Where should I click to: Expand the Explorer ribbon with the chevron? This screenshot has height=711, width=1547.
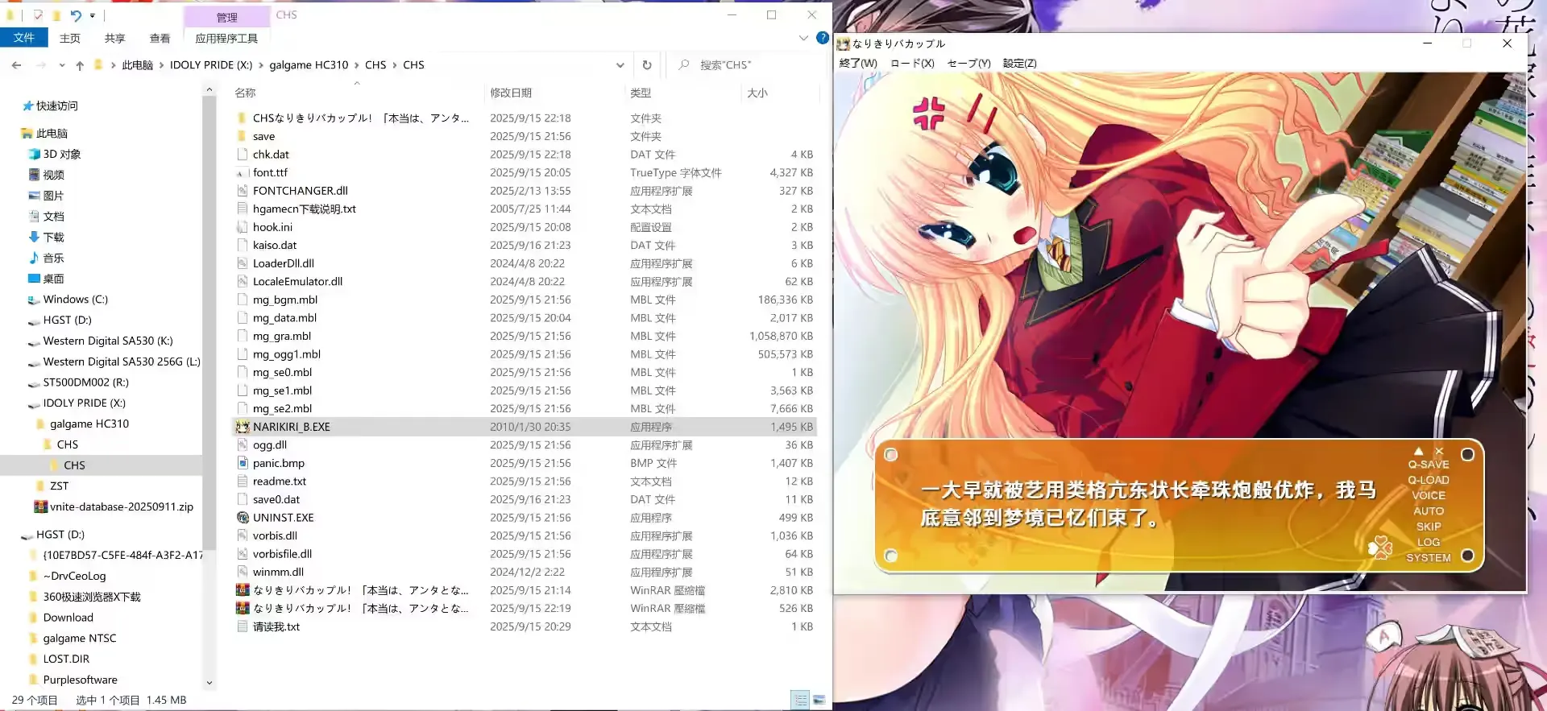click(803, 38)
